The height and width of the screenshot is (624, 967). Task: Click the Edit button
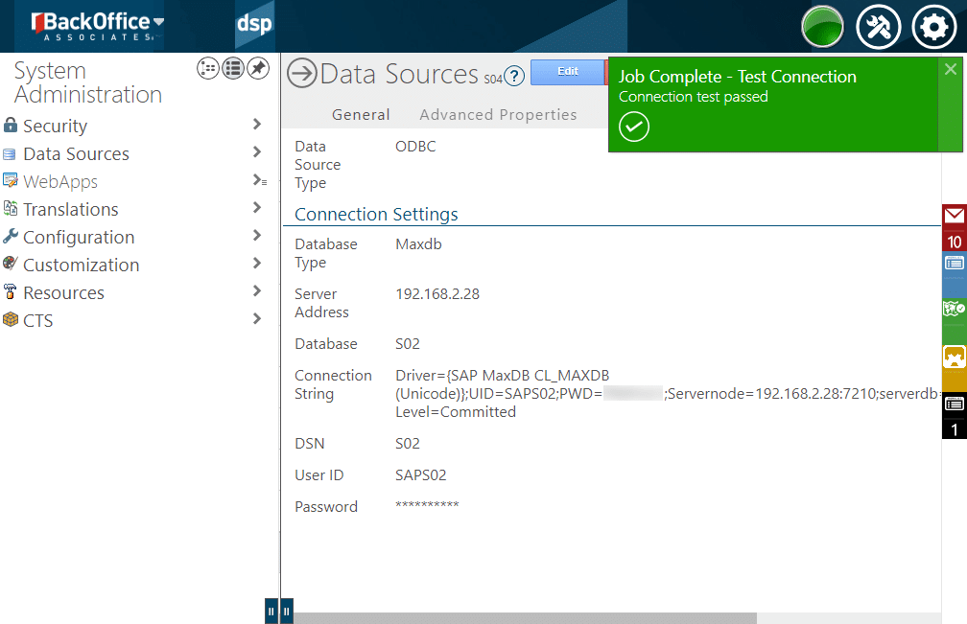coord(568,72)
